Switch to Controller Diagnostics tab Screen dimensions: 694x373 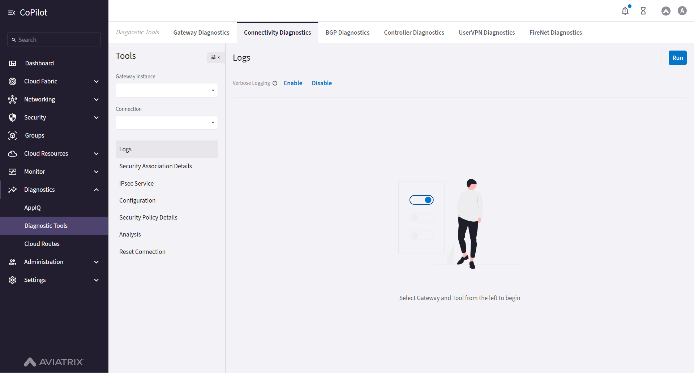tap(414, 32)
